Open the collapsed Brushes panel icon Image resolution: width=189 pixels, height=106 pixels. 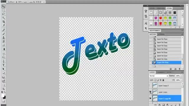(146, 11)
